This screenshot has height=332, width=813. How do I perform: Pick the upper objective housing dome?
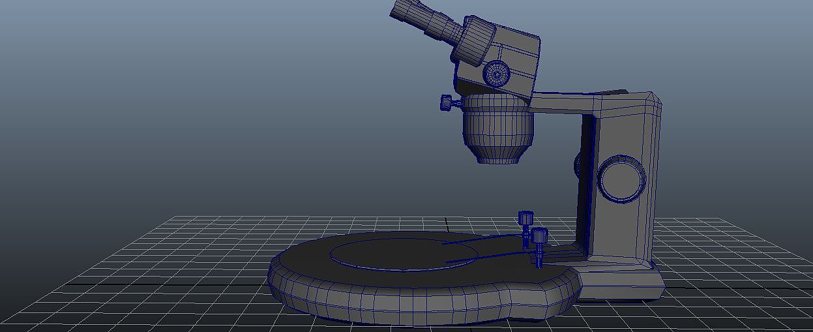pyautogui.click(x=498, y=113)
